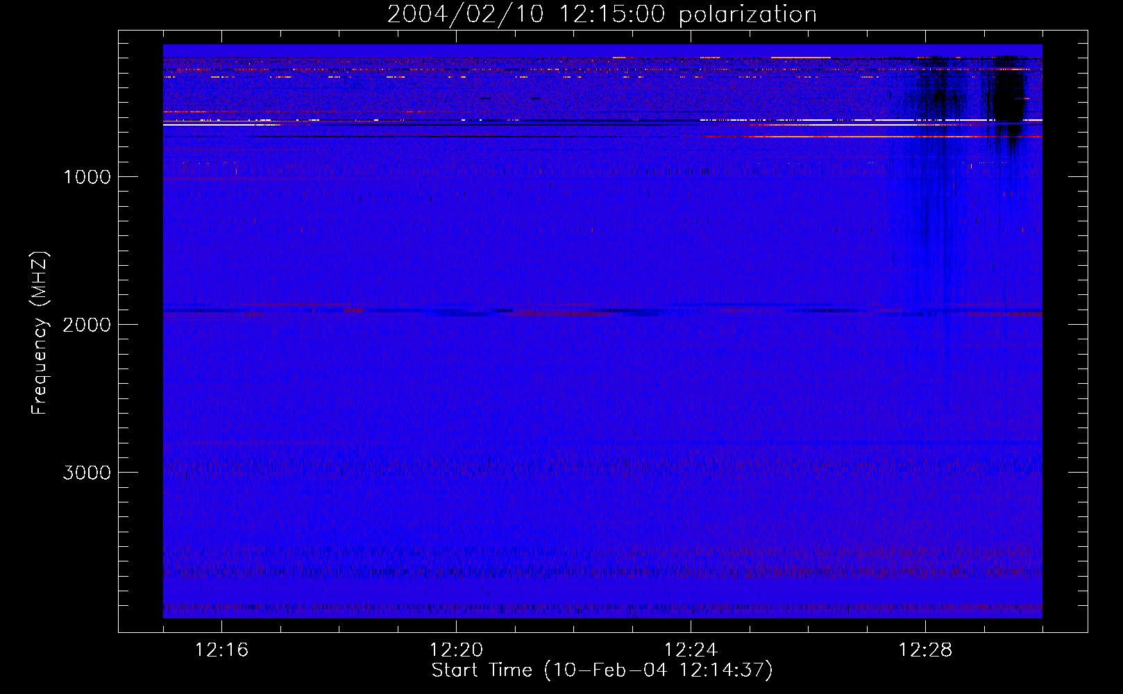Click the '12:20' time tick label
The image size is (1123, 694).
pos(456,650)
